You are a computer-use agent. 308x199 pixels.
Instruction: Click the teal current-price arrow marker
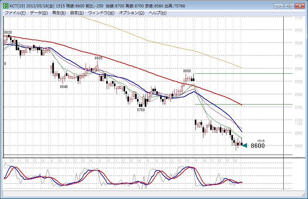pyautogui.click(x=244, y=146)
